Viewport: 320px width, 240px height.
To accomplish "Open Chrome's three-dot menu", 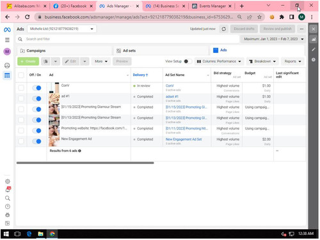I will click(x=312, y=17).
